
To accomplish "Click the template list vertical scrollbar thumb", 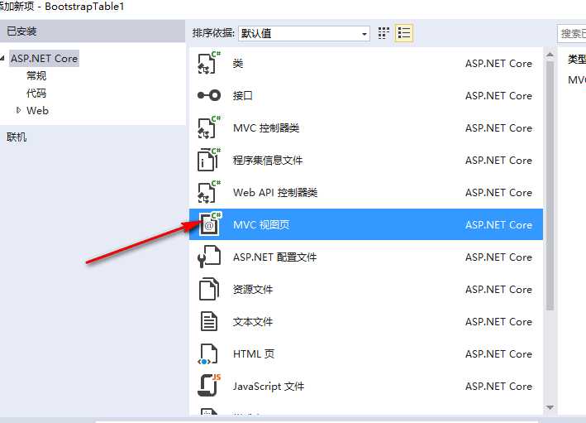I will tap(550, 185).
